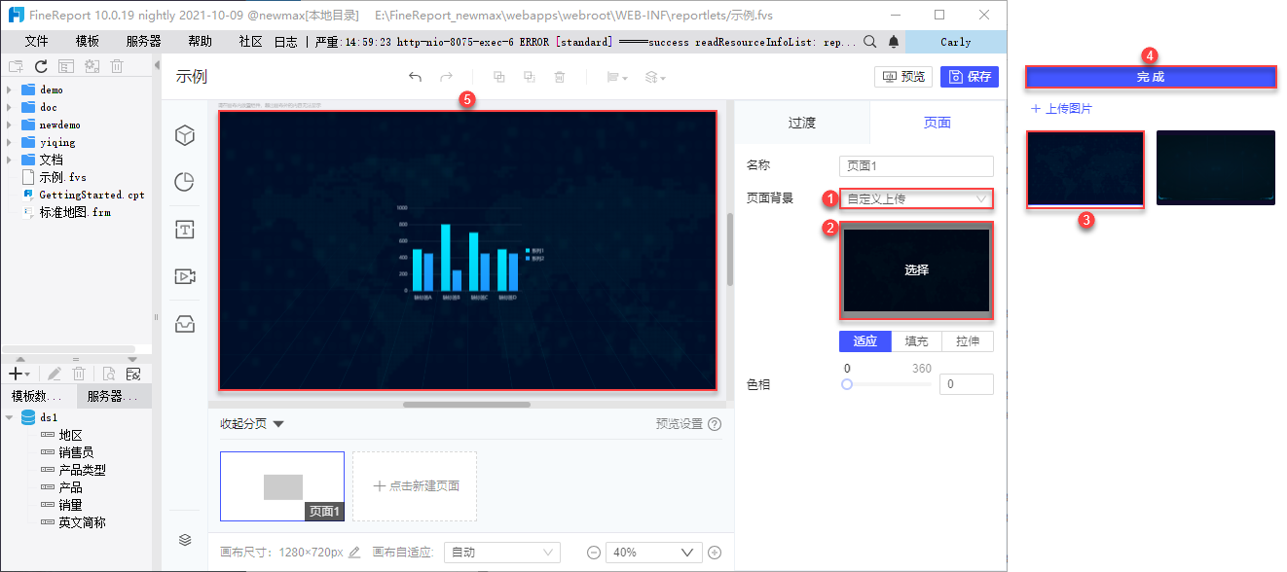Click the undo arrow in editor toolbar
The height and width of the screenshot is (572, 1287).
tap(415, 77)
